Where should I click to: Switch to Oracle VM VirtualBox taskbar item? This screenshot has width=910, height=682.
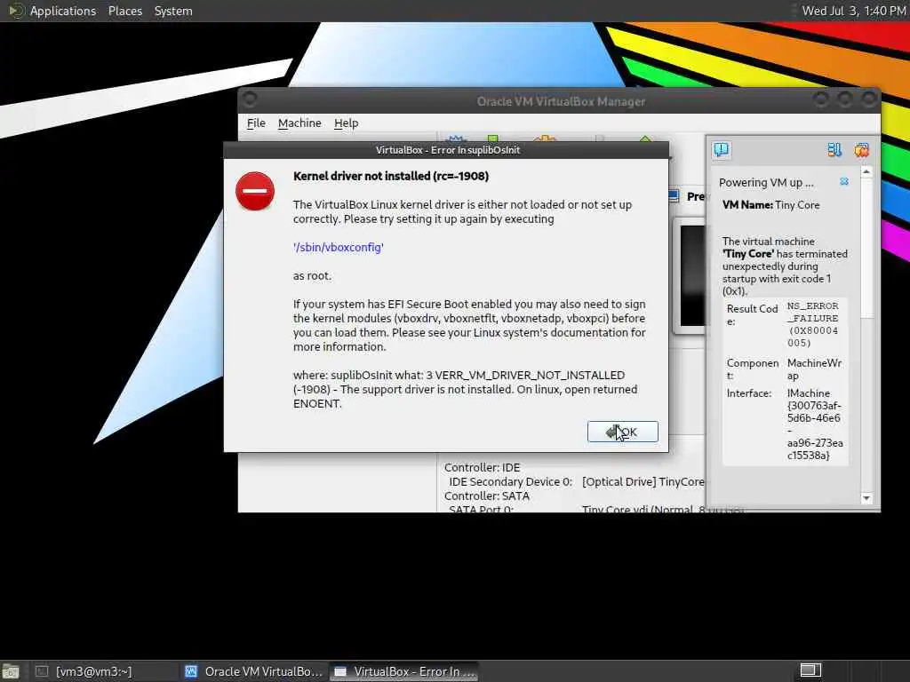point(253,671)
